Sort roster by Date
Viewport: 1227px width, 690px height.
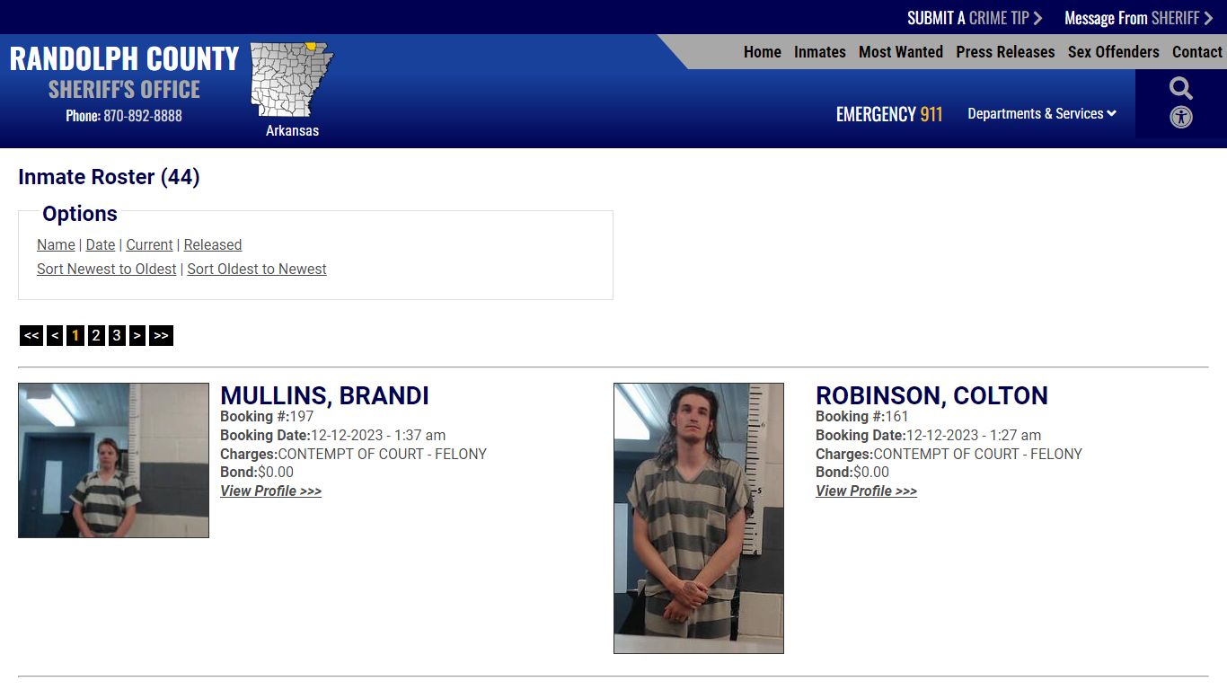tap(101, 244)
